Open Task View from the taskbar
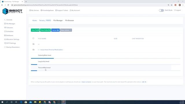Viewport: 185px width, 104px height. point(16,102)
